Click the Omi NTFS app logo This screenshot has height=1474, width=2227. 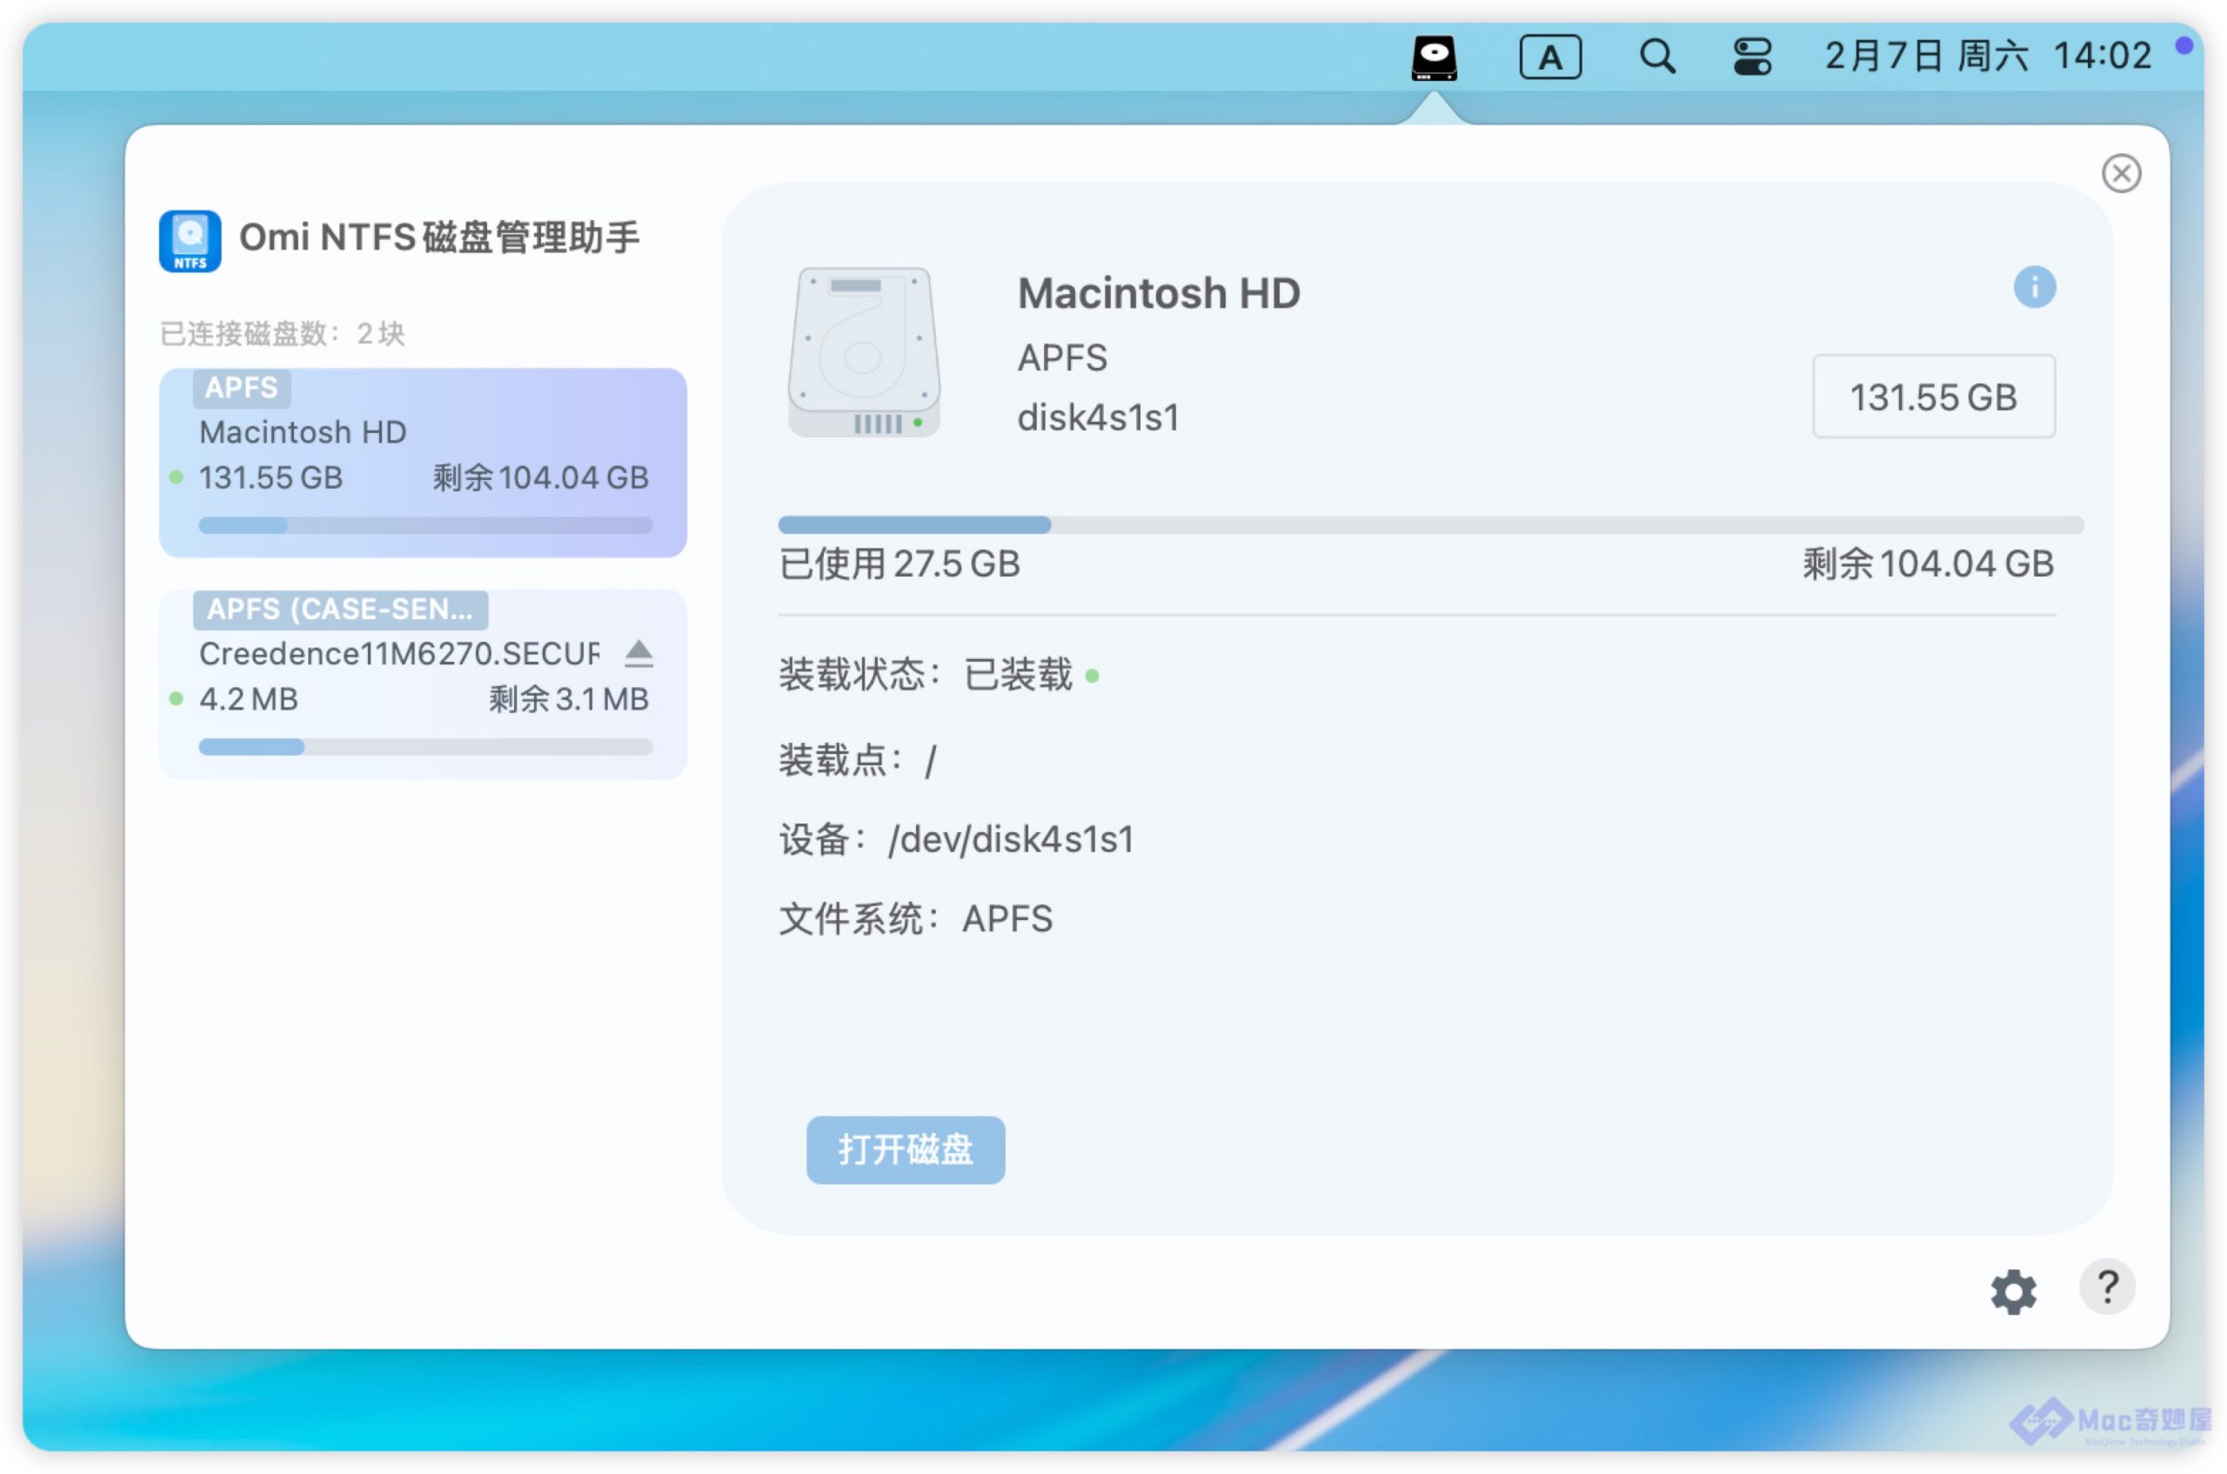pos(190,241)
